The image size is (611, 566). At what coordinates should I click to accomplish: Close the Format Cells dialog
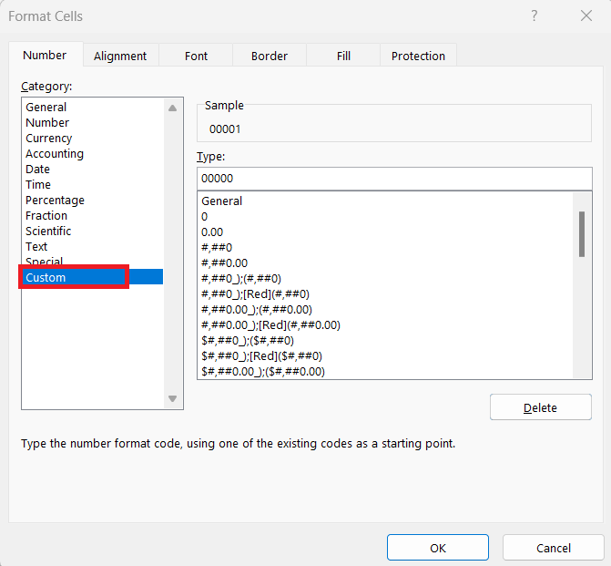coord(586,16)
